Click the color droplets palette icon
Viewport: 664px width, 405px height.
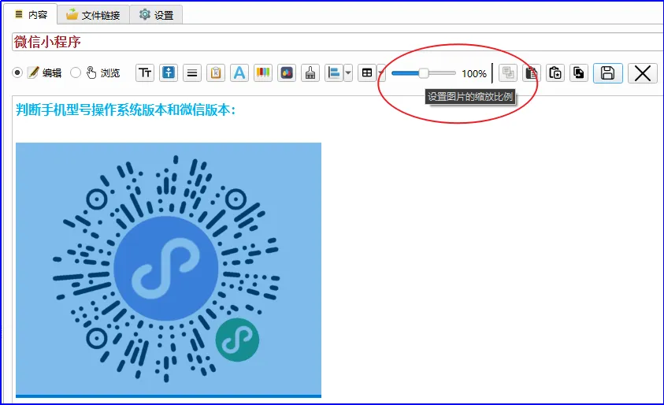pyautogui.click(x=287, y=72)
